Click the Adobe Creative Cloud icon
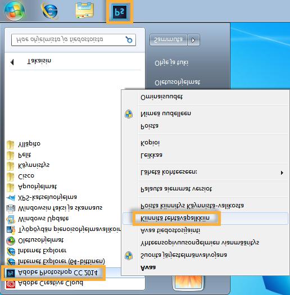The width and height of the screenshot is (290, 295). [x=11, y=284]
